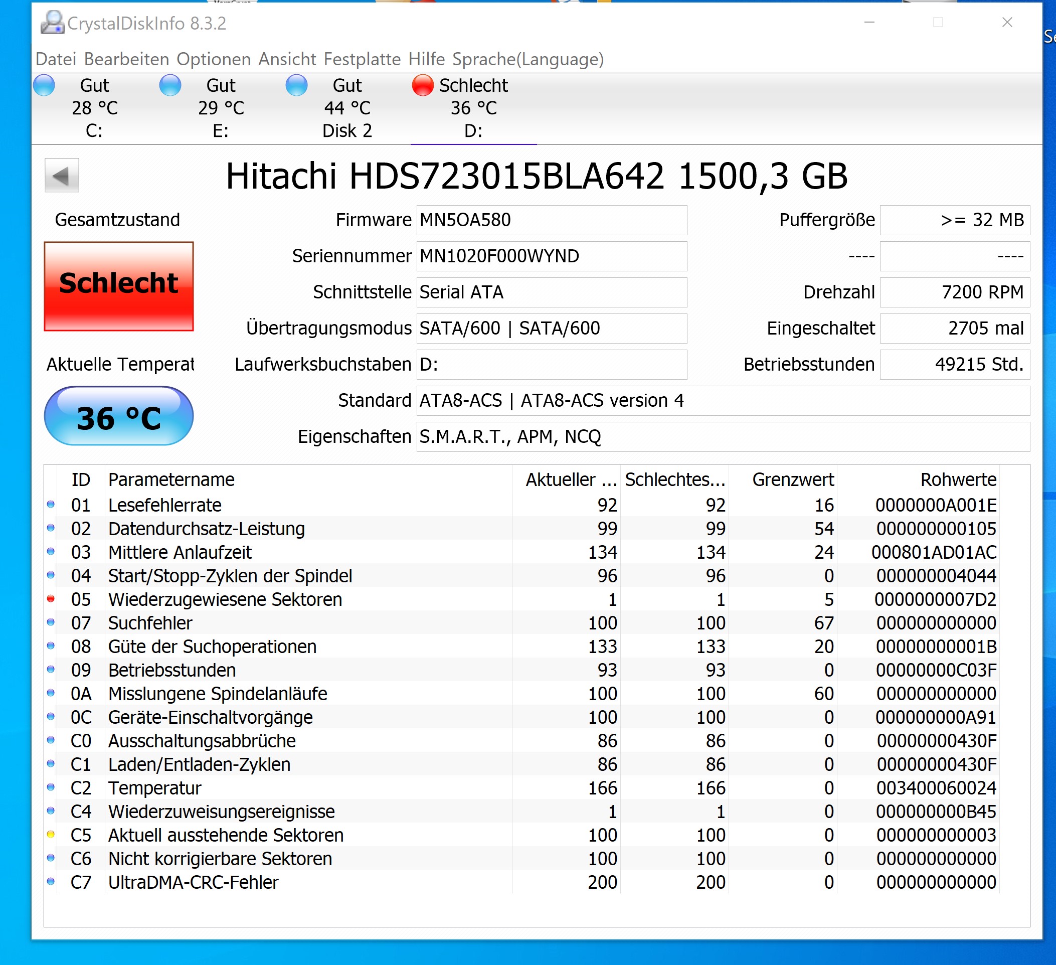This screenshot has height=965, width=1056.
Task: Click the Parametername column header
Action: (x=171, y=479)
